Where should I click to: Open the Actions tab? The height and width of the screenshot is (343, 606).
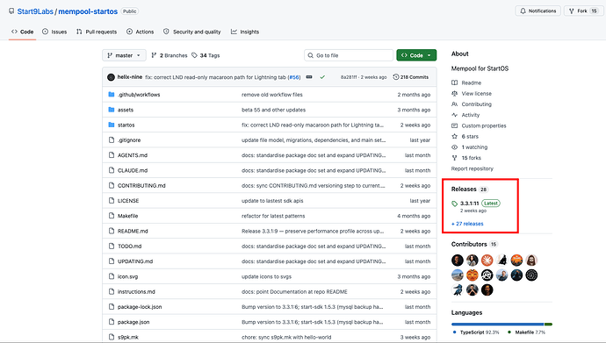pos(141,32)
